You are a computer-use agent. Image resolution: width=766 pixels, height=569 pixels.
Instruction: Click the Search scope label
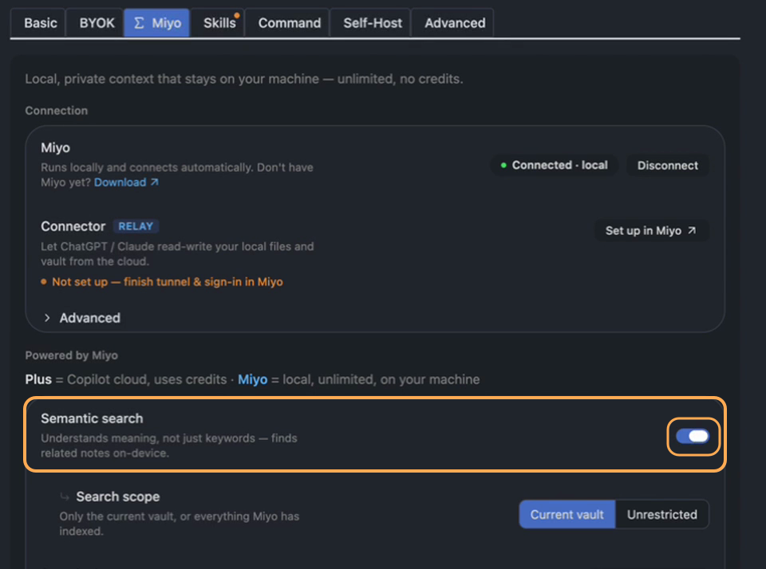coord(118,496)
